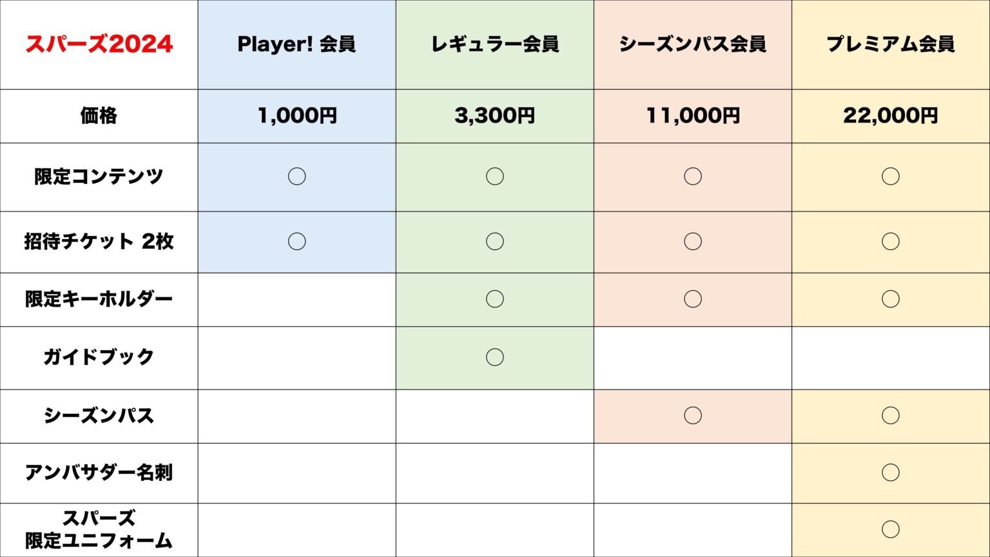Screen dimensions: 990x557
Task: Select the レギュラー会員 column header
Action: [494, 44]
